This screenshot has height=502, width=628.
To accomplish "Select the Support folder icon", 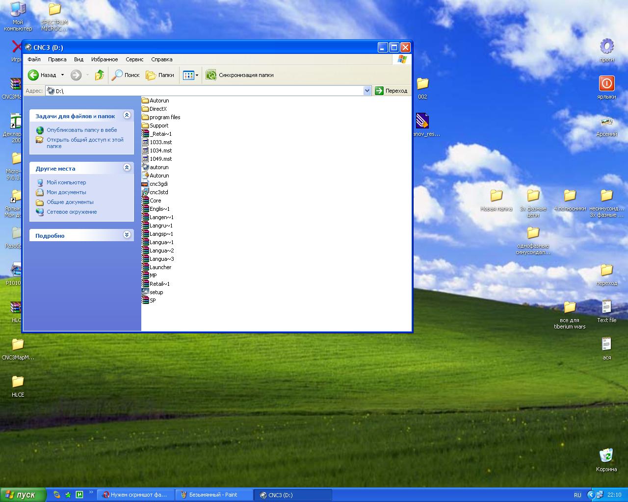I will 145,125.
